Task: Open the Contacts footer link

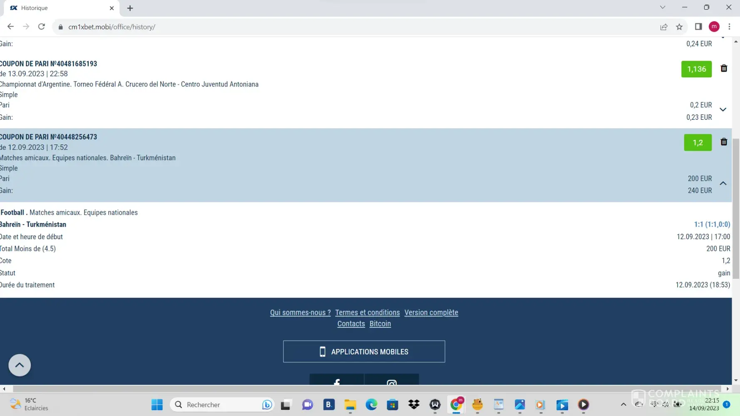Action: (351, 324)
